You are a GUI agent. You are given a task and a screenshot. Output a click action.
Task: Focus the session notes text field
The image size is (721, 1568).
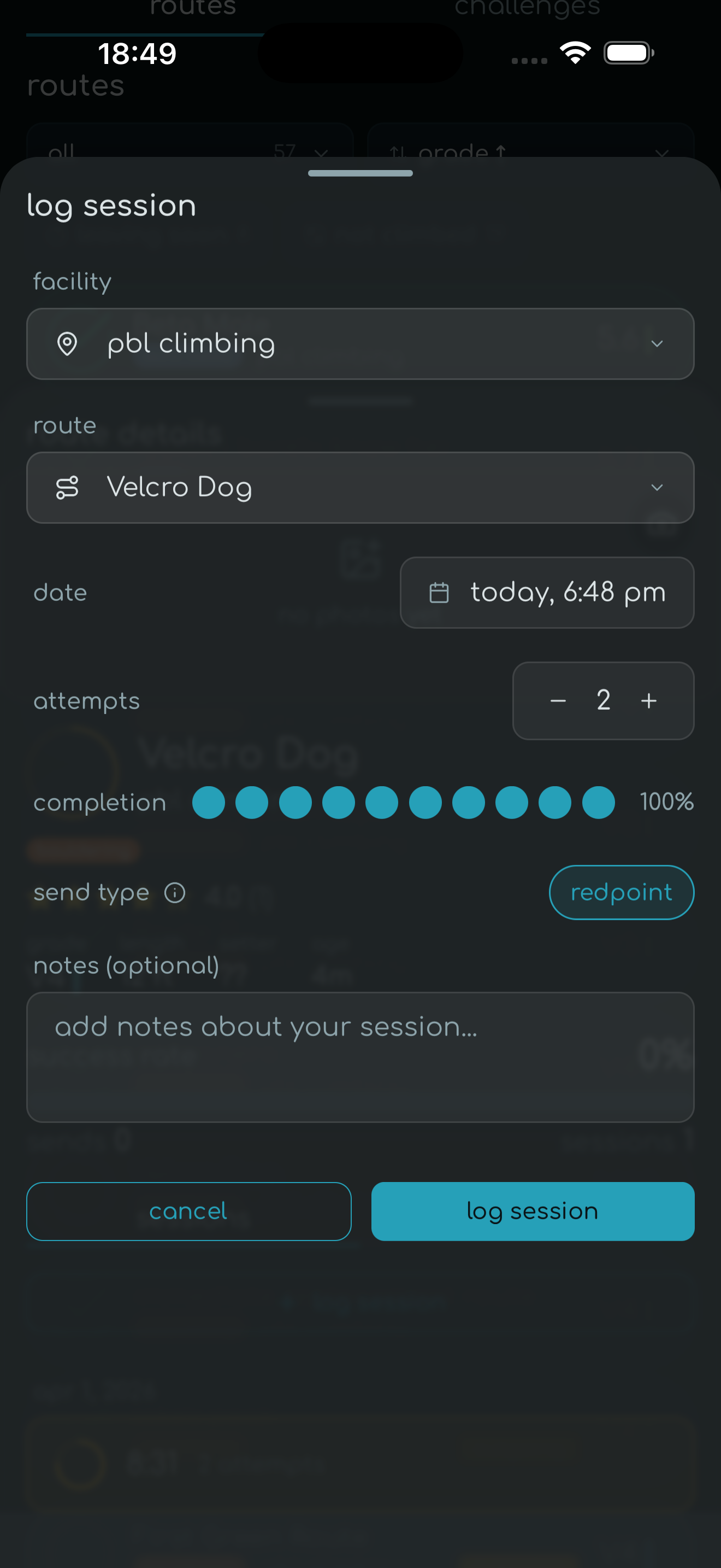tap(361, 1057)
